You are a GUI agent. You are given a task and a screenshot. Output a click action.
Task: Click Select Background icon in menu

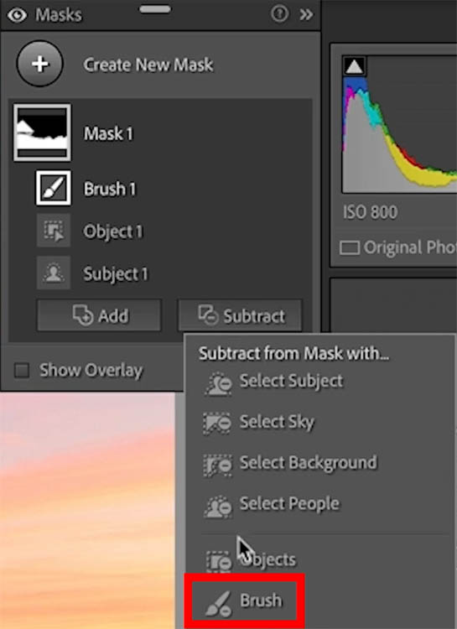tap(218, 465)
